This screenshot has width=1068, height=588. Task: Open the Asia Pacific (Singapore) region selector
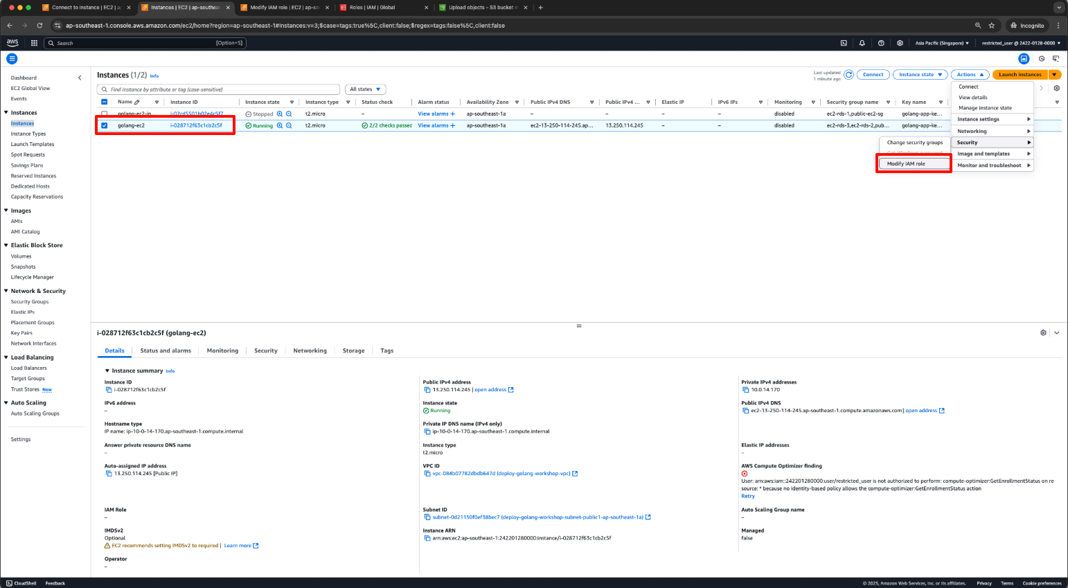pyautogui.click(x=942, y=43)
